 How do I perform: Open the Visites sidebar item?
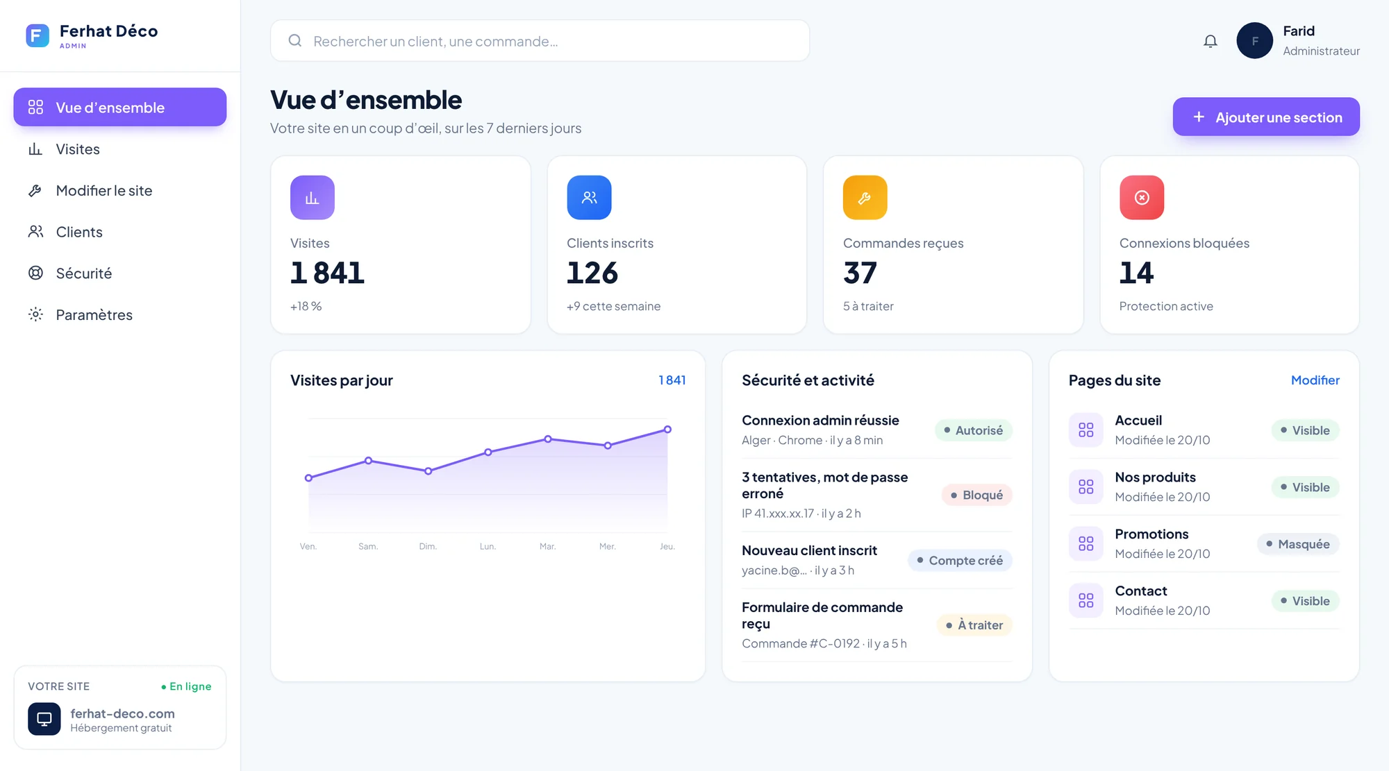click(x=120, y=149)
